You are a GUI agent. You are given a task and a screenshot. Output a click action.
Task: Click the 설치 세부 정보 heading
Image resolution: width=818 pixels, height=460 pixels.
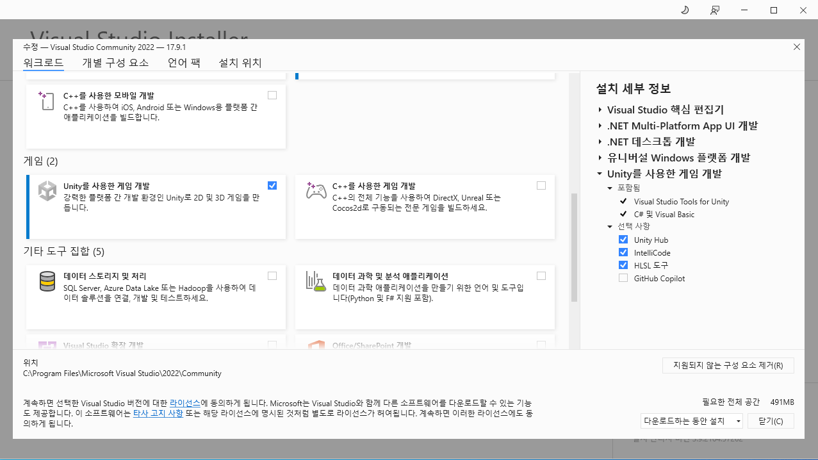(x=634, y=89)
